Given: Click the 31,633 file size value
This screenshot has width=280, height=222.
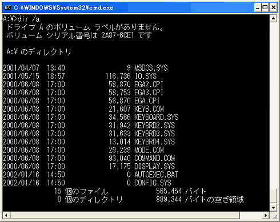Looking at the screenshot, I should (x=120, y=134).
